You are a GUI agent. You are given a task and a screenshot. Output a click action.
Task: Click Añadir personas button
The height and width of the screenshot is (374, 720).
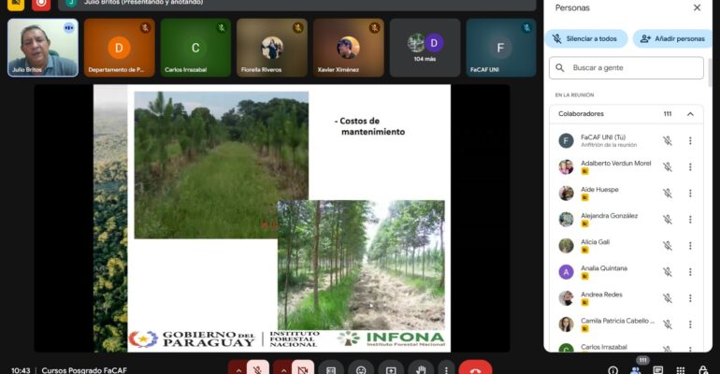point(673,39)
